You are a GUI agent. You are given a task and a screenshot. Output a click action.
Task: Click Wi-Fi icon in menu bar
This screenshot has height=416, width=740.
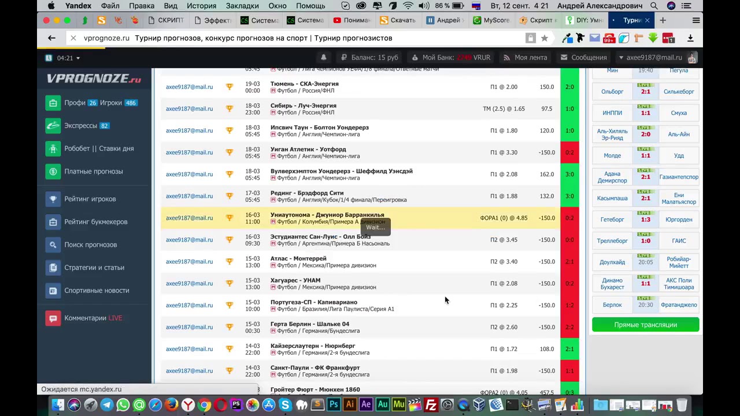408,6
